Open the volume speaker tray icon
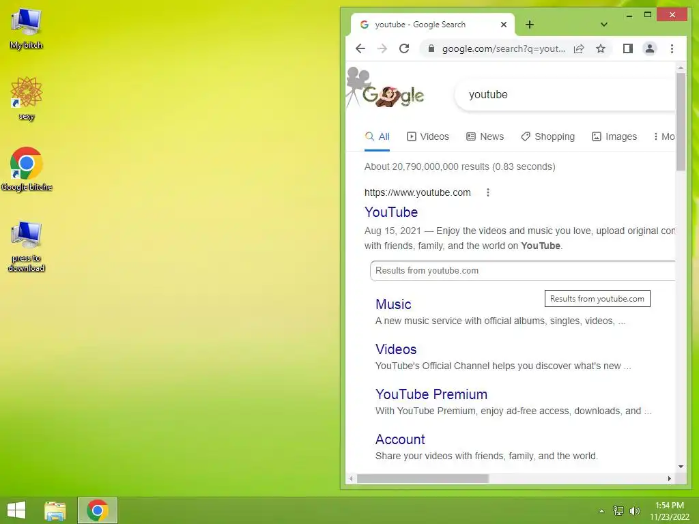The image size is (699, 524). point(634,511)
